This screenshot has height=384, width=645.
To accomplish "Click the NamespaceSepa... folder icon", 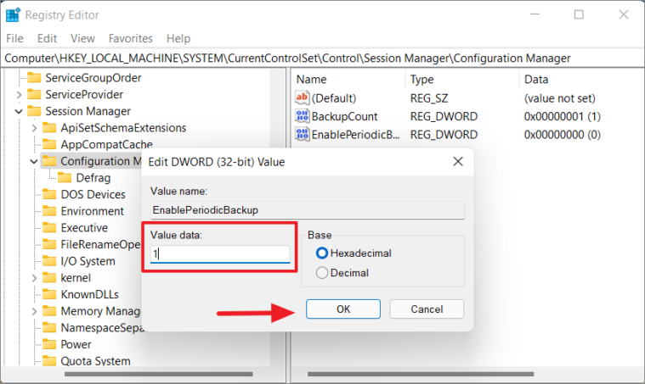I will tap(49, 328).
